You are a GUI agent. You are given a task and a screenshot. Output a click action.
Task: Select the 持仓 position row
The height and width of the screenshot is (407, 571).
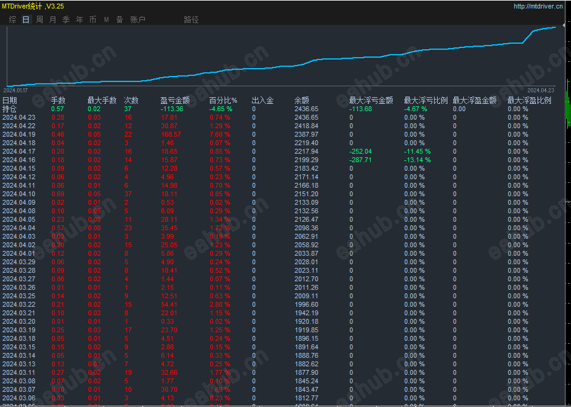[x=10, y=109]
